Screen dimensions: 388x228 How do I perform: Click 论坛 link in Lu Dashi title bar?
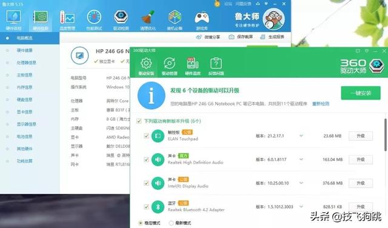tap(228, 4)
